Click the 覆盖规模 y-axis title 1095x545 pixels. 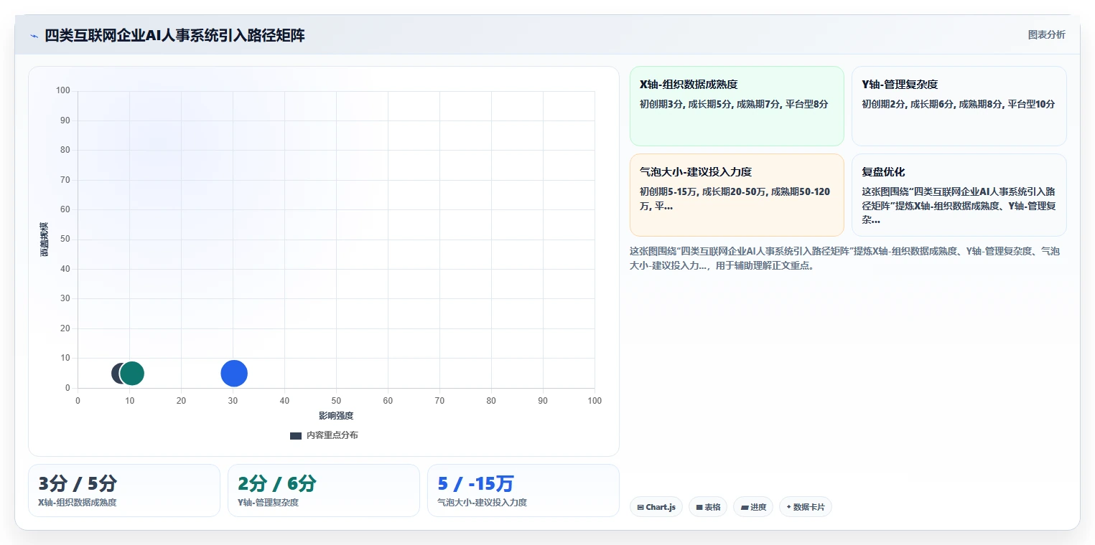[x=45, y=240]
